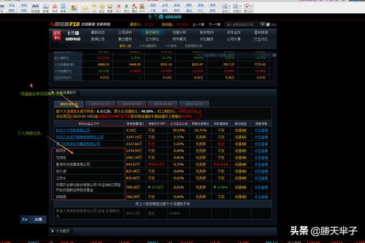Jump to the 十大股东 sub-tab
The image size is (365, 243).
click(171, 46)
